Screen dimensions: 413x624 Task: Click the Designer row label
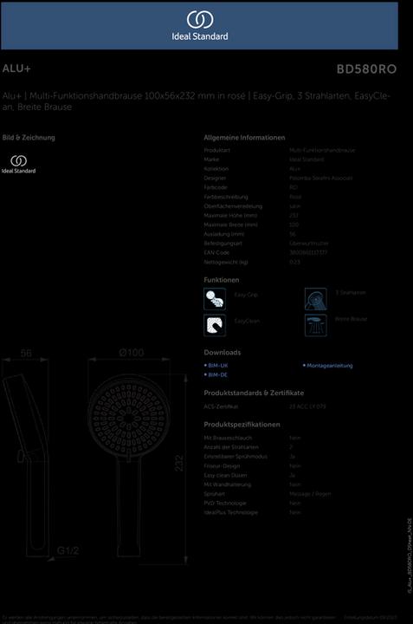(215, 179)
